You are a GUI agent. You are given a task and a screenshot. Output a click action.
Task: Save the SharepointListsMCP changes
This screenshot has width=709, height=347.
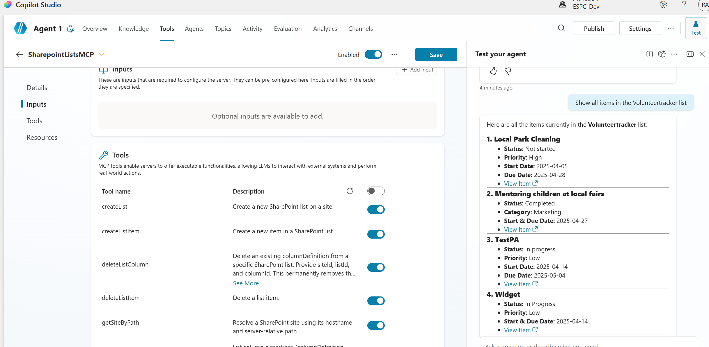(436, 54)
